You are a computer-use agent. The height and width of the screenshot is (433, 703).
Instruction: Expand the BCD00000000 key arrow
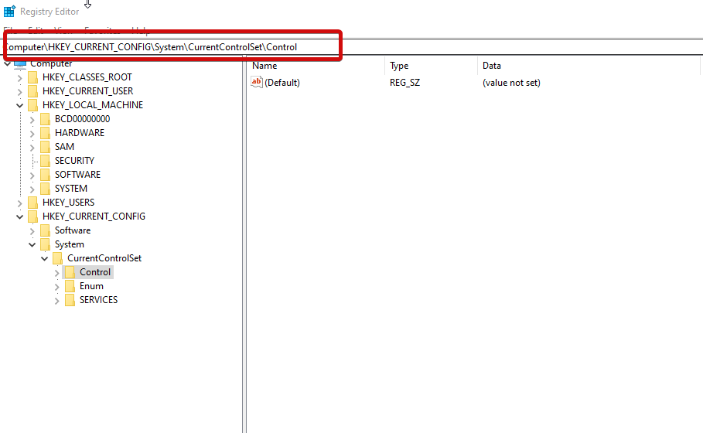click(32, 120)
